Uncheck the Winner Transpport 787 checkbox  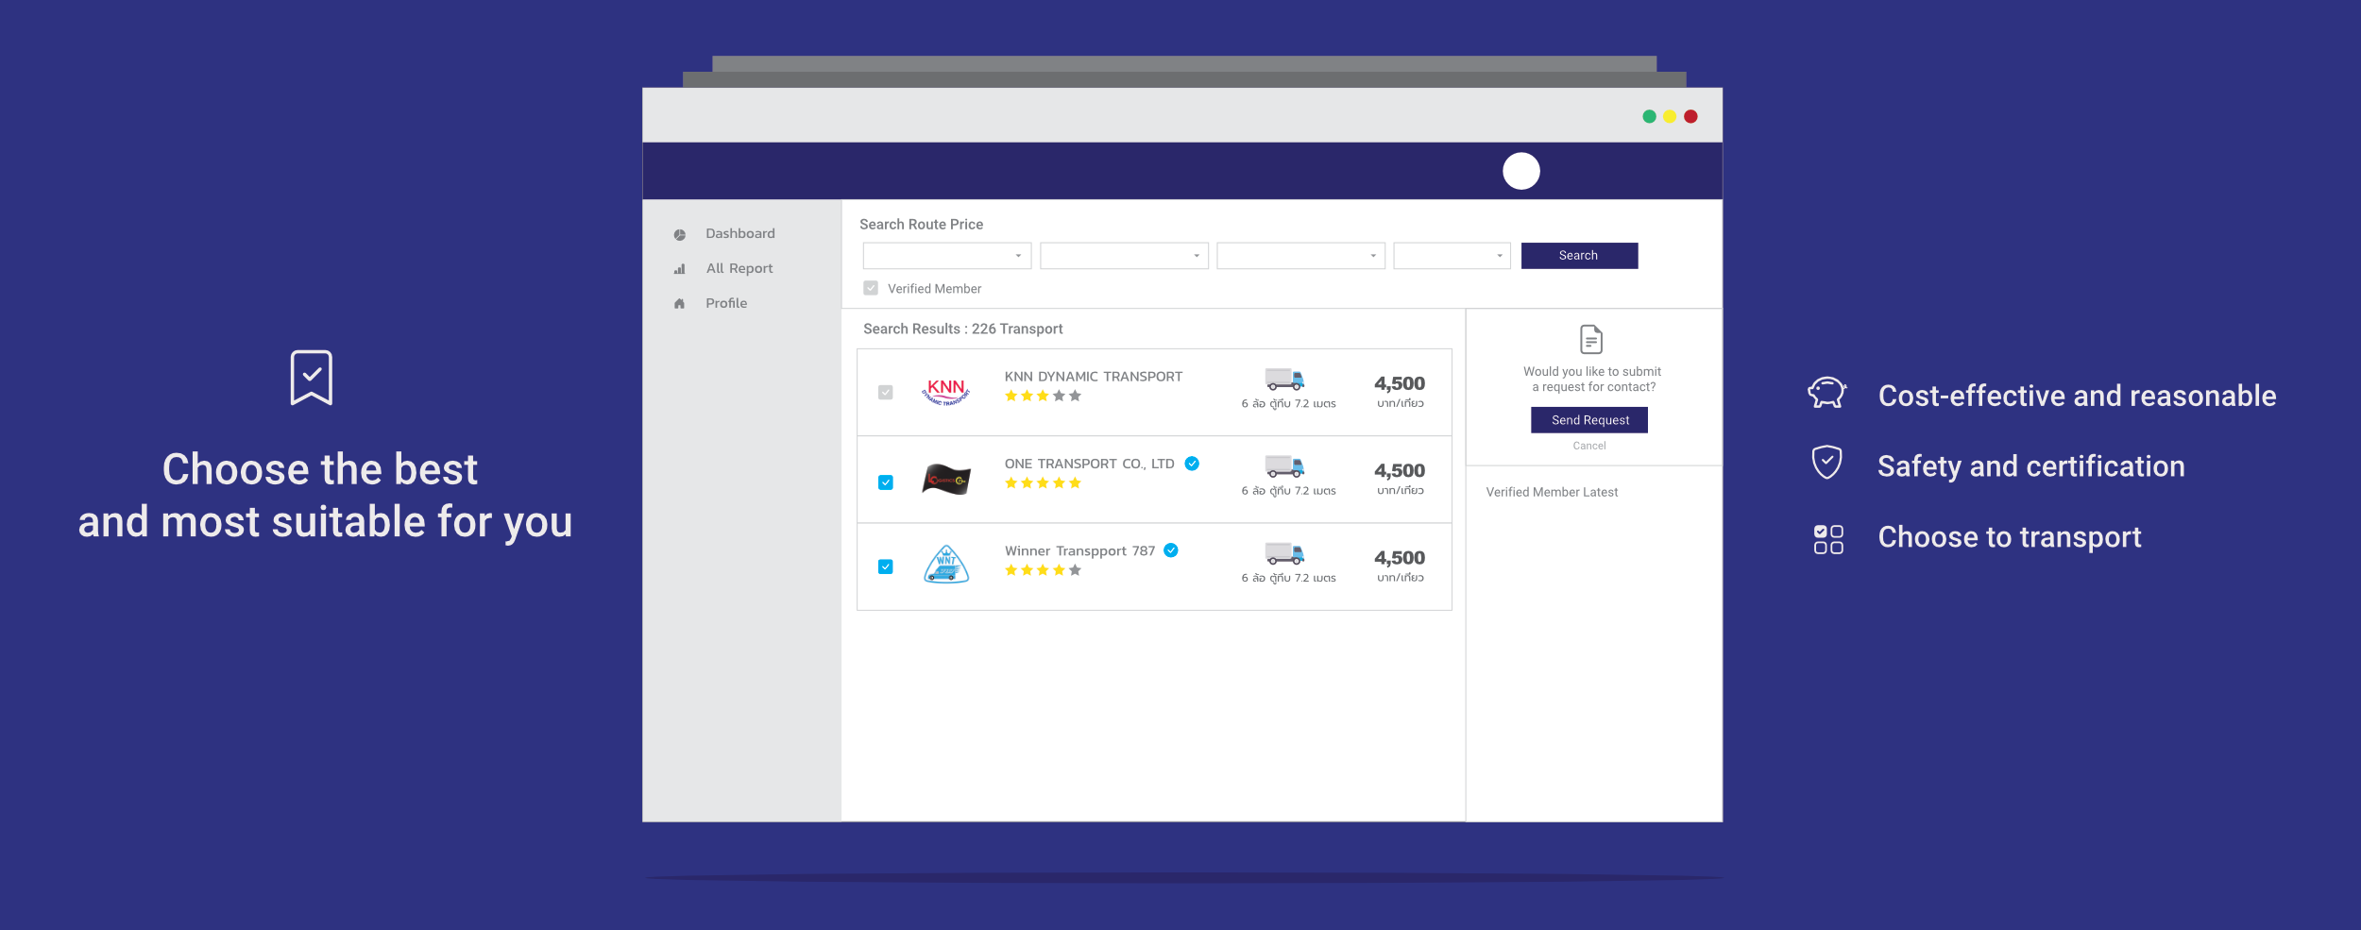[885, 566]
